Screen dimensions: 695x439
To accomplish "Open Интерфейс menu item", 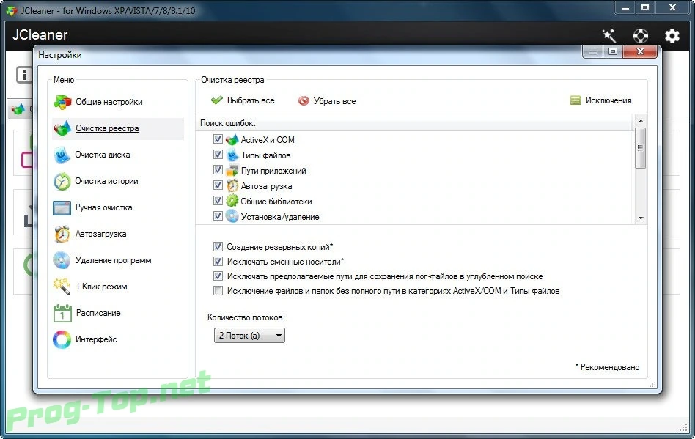I will (96, 339).
